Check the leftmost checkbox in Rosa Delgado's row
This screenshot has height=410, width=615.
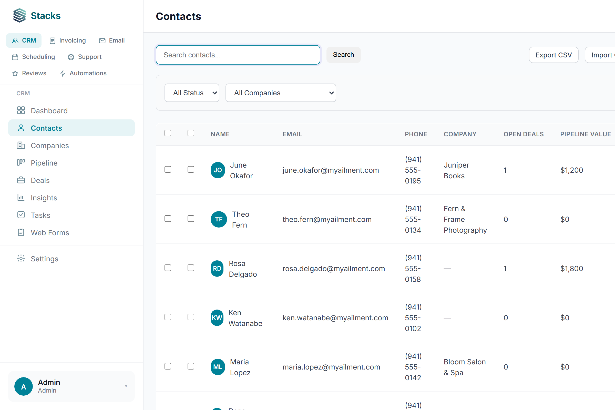tap(168, 268)
